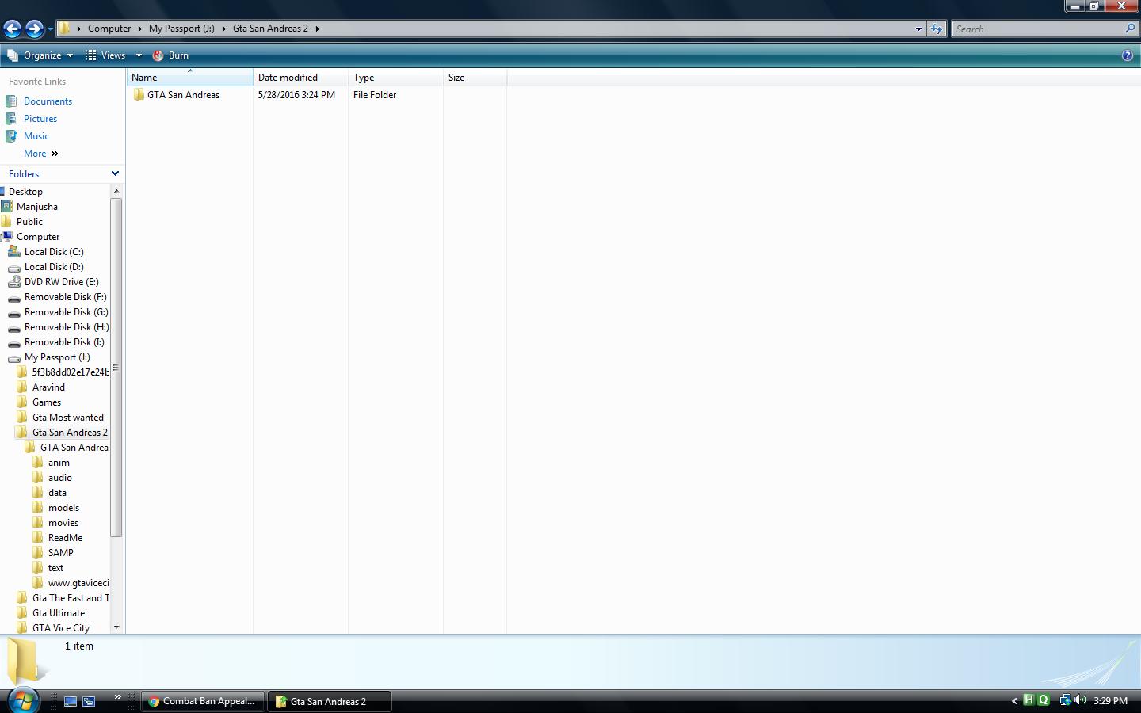Screen dimensions: 1141x713
Task: Go forward with the Forward arrow button
Action: point(34,29)
